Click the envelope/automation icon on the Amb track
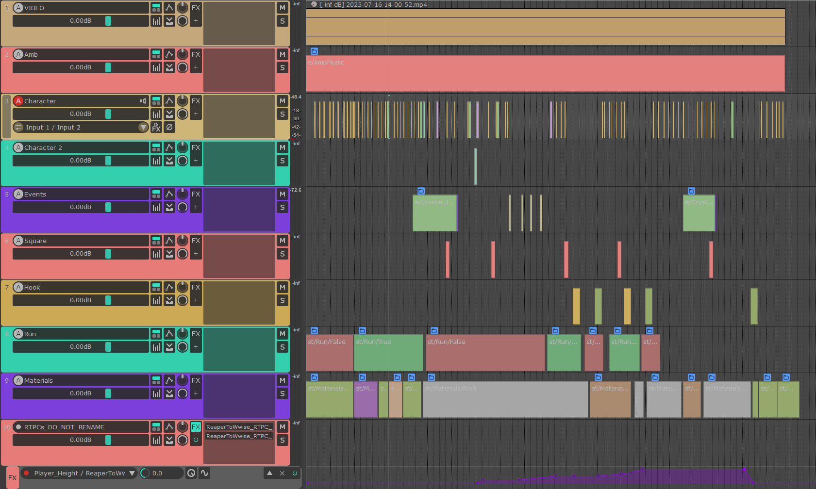Viewport: 816px width, 489px height. [x=169, y=54]
